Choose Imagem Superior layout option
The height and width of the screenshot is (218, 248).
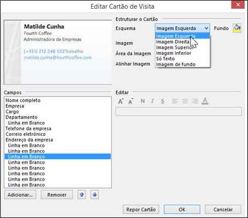[182, 48]
